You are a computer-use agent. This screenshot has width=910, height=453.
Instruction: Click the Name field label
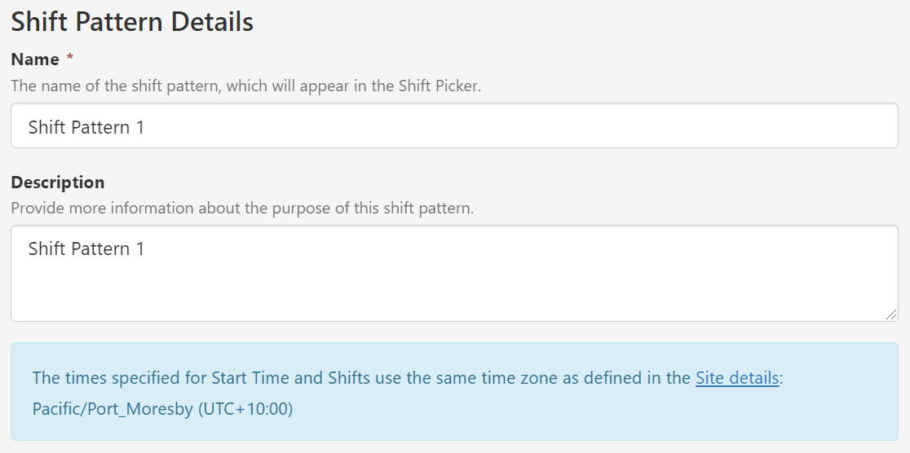tap(35, 59)
